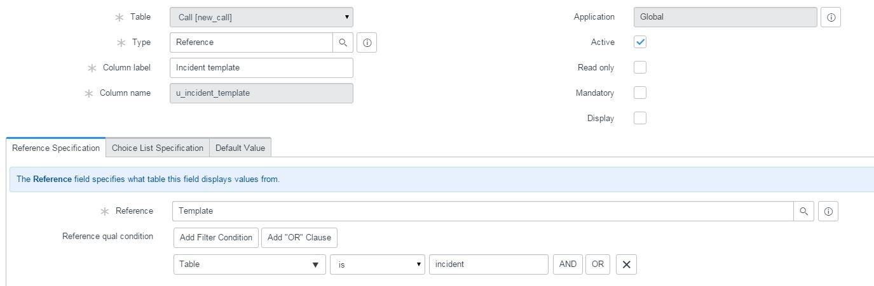Image resolution: width=874 pixels, height=286 pixels.
Task: Open the Default Value tab
Action: (x=240, y=148)
